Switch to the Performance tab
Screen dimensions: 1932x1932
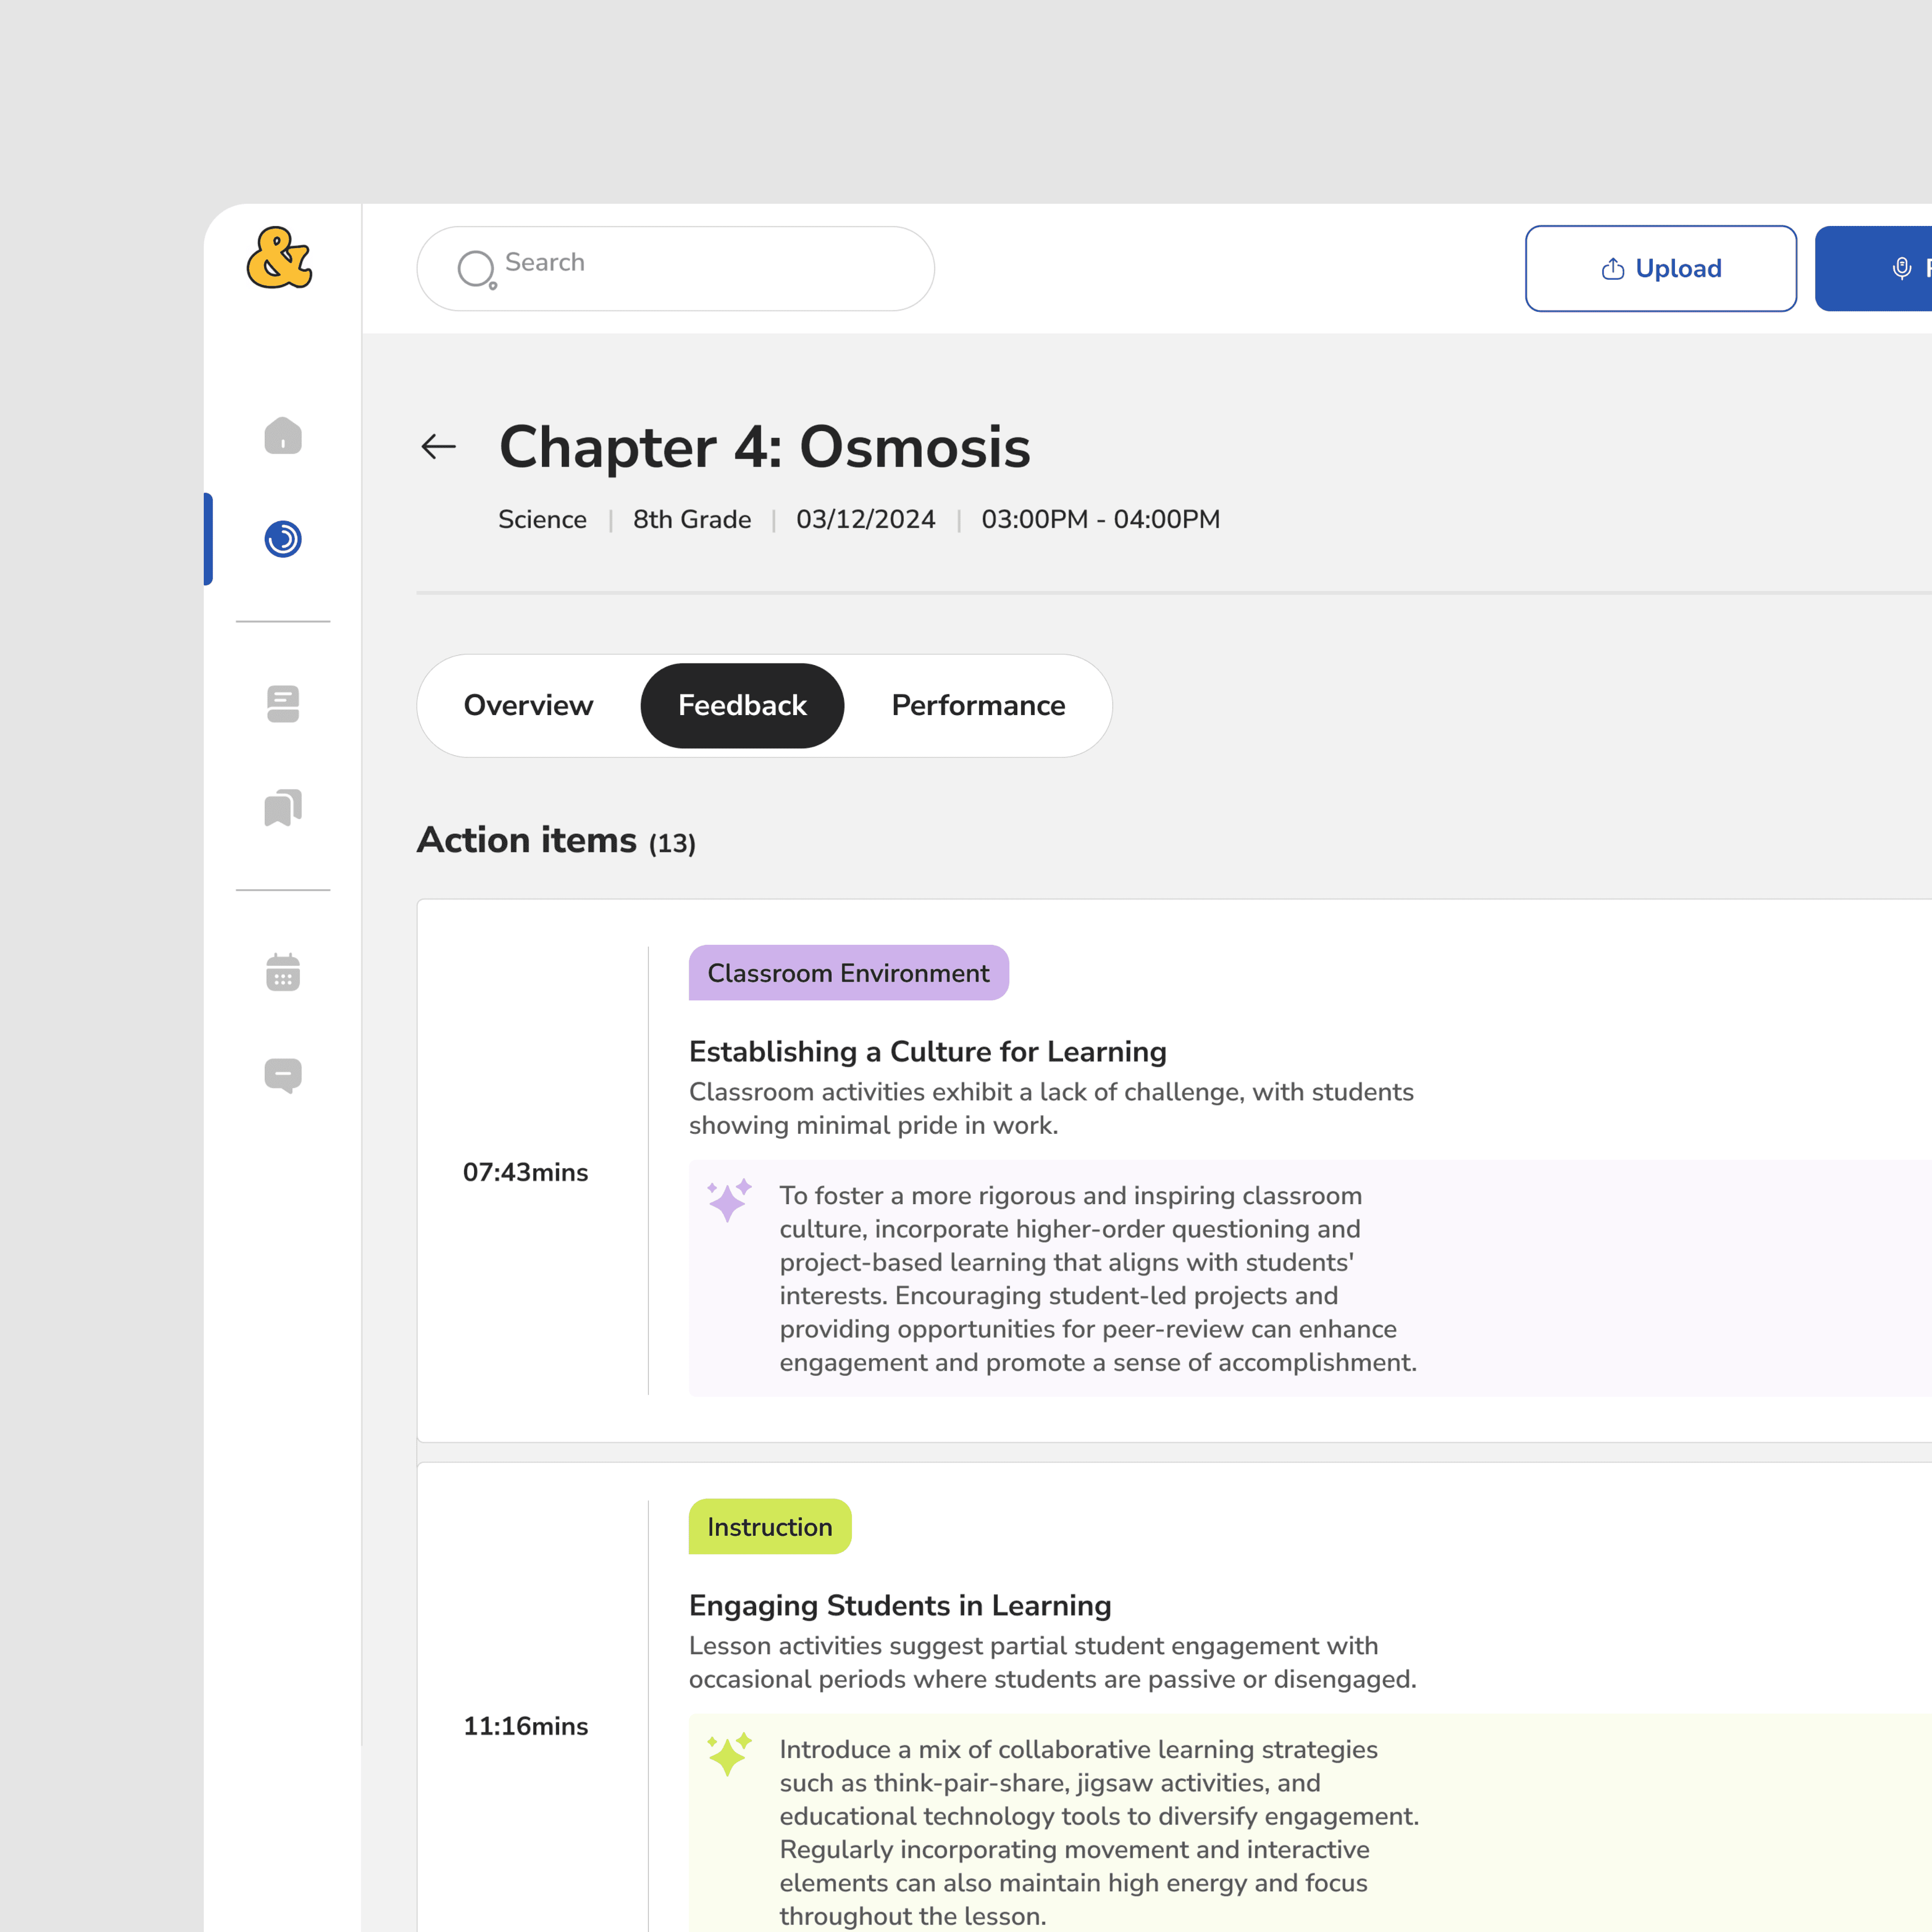tap(978, 705)
